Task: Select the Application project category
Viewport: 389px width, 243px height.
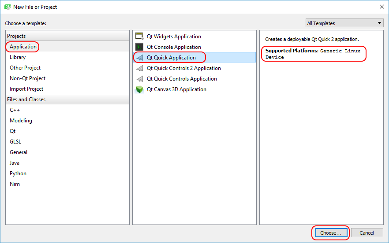Action: (x=23, y=47)
